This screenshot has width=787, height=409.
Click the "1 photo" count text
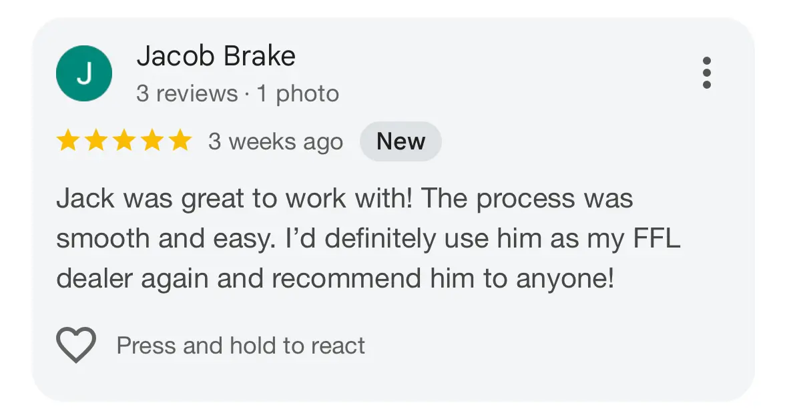(298, 94)
